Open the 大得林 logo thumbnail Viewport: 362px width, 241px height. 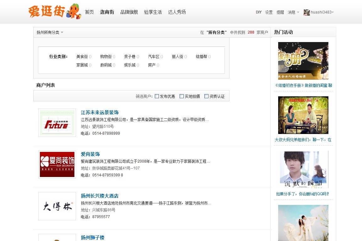(x=57, y=206)
